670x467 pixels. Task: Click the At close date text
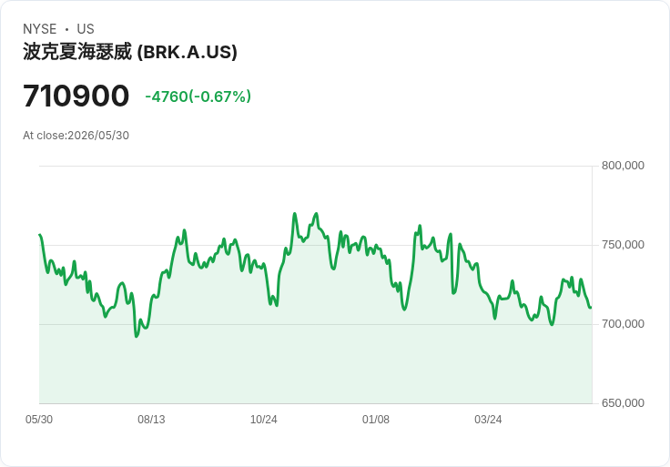[76, 136]
